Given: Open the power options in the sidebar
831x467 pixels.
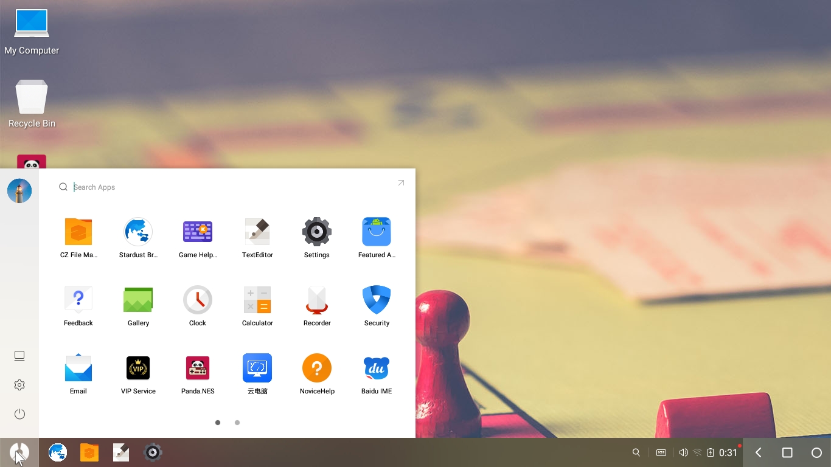Looking at the screenshot, I should (19, 414).
